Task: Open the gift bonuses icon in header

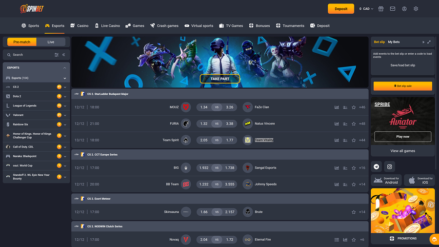Action: pos(381,9)
